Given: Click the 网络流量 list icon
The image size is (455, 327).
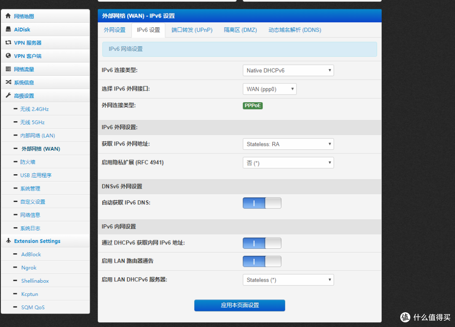Looking at the screenshot, I should point(8,69).
